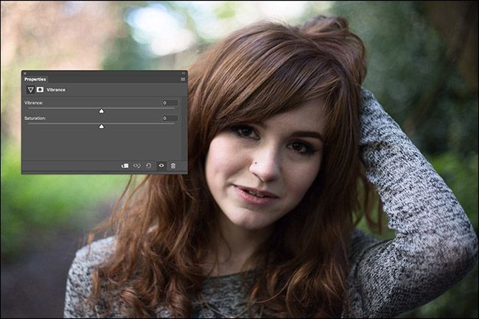Select the Vibrance adjustment triangle icon
This screenshot has width=479, height=319.
coord(30,90)
